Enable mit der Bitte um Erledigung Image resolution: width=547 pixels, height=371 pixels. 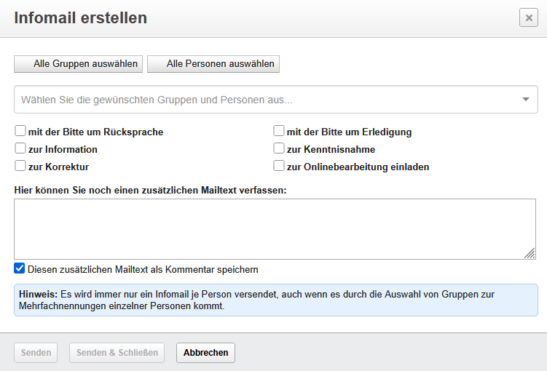(x=279, y=132)
